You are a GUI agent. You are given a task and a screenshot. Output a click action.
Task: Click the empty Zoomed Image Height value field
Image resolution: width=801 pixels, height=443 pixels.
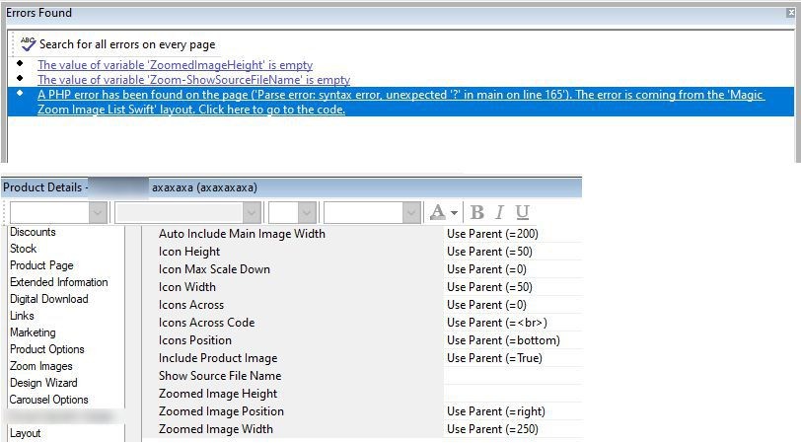tap(511, 394)
